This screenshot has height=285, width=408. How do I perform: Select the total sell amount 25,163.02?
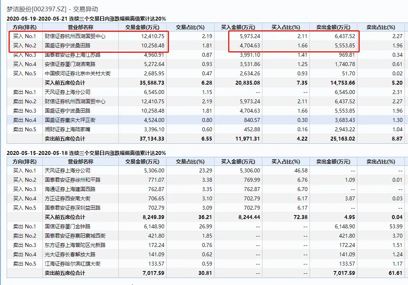[343, 139]
